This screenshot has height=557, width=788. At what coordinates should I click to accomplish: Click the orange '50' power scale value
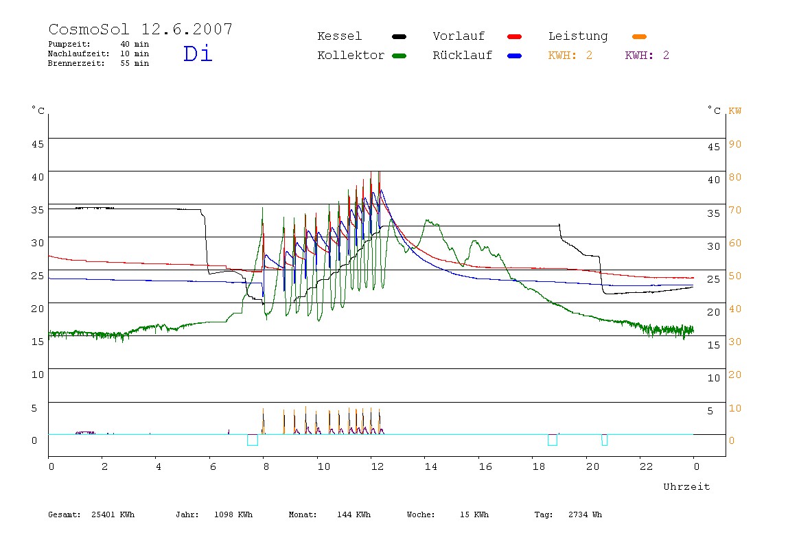coord(734,276)
